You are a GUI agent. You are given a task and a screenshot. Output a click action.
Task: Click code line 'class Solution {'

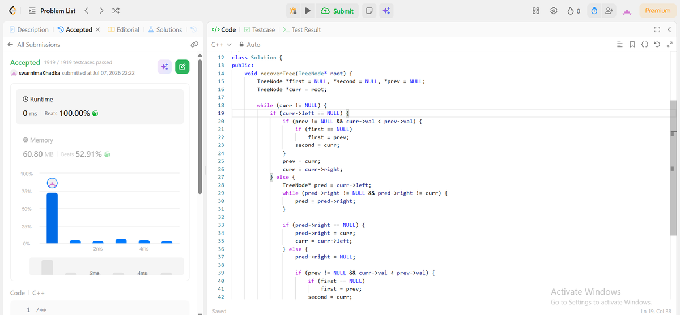[257, 58]
